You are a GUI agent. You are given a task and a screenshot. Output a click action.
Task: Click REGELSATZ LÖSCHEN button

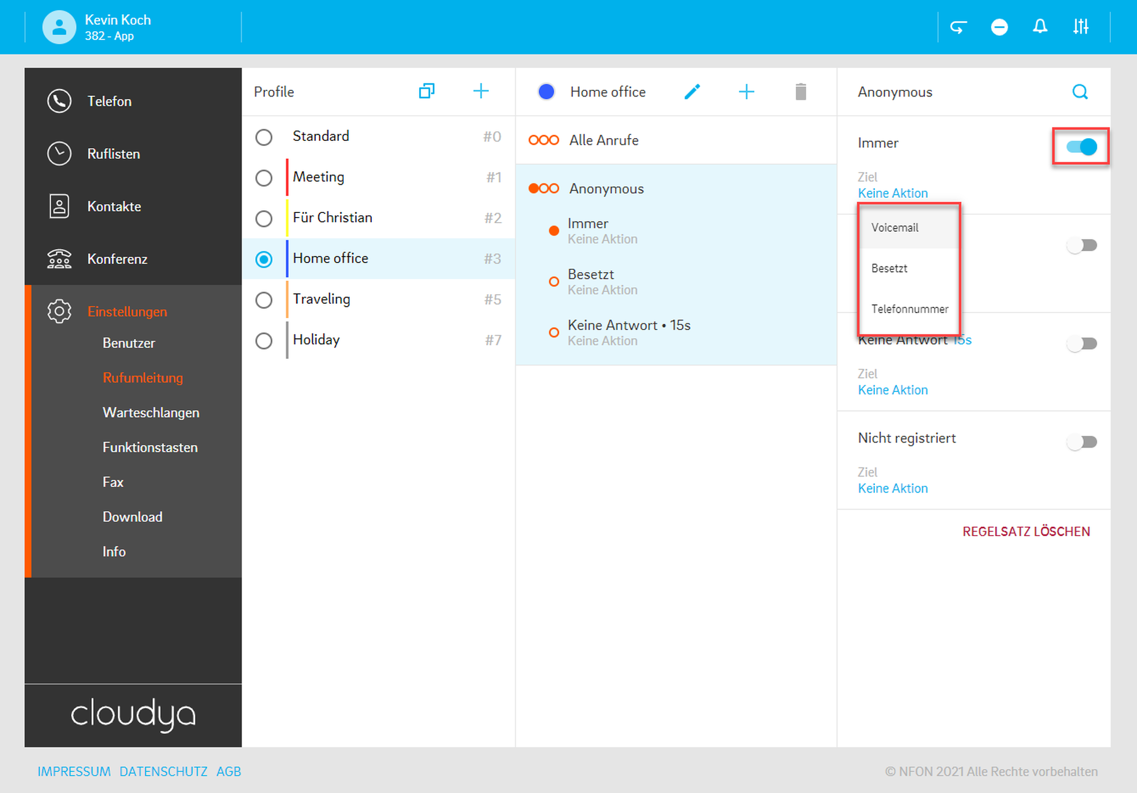[x=1026, y=532]
